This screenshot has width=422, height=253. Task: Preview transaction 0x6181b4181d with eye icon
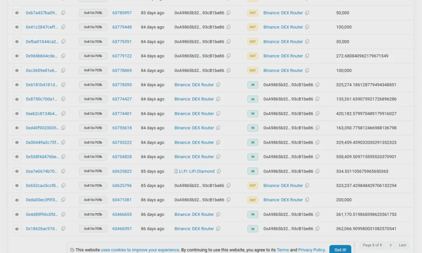(17, 85)
